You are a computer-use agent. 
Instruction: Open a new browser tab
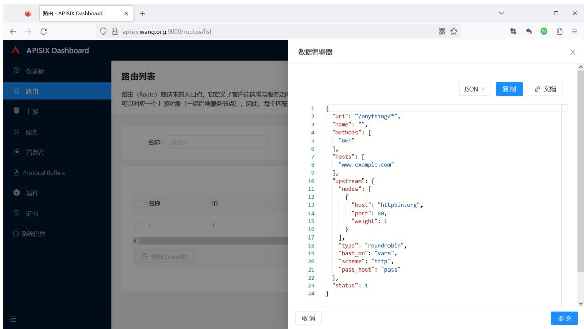[142, 13]
